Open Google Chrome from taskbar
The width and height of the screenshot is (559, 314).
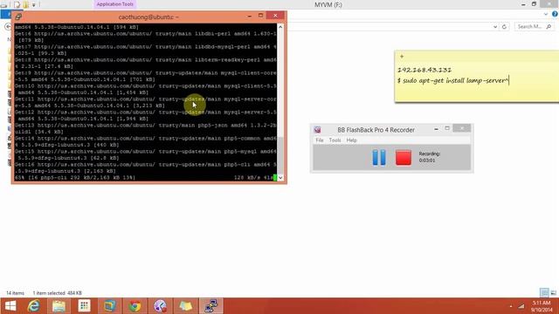[135, 306]
